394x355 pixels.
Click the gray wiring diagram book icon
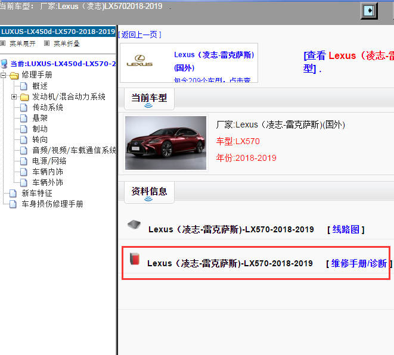point(134,225)
